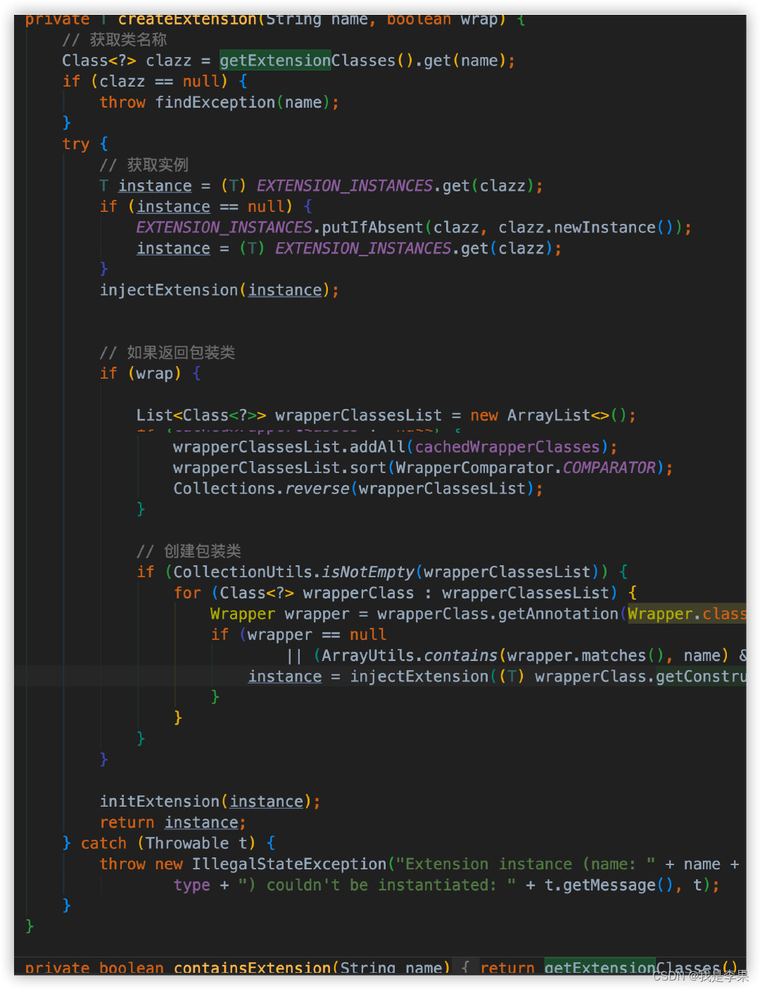760x989 pixels.
Task: Click highlighted 'Wrapper.class' argument
Action: (x=687, y=614)
